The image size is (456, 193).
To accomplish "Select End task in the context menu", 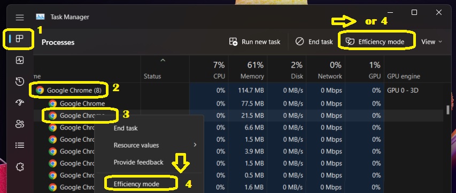I will tap(126, 128).
